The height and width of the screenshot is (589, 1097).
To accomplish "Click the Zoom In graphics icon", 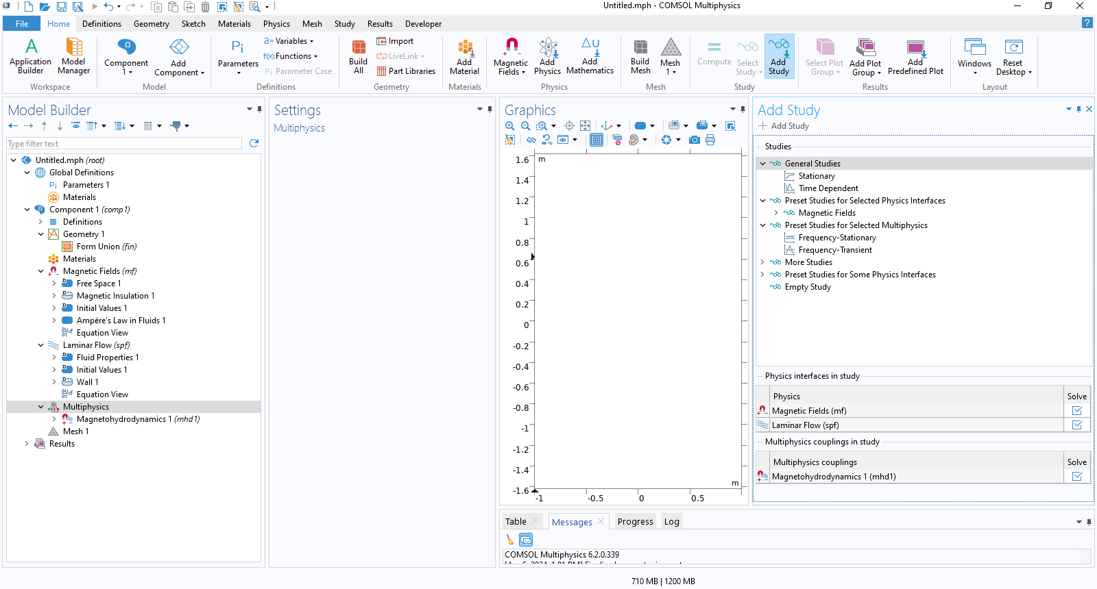I will tap(510, 126).
